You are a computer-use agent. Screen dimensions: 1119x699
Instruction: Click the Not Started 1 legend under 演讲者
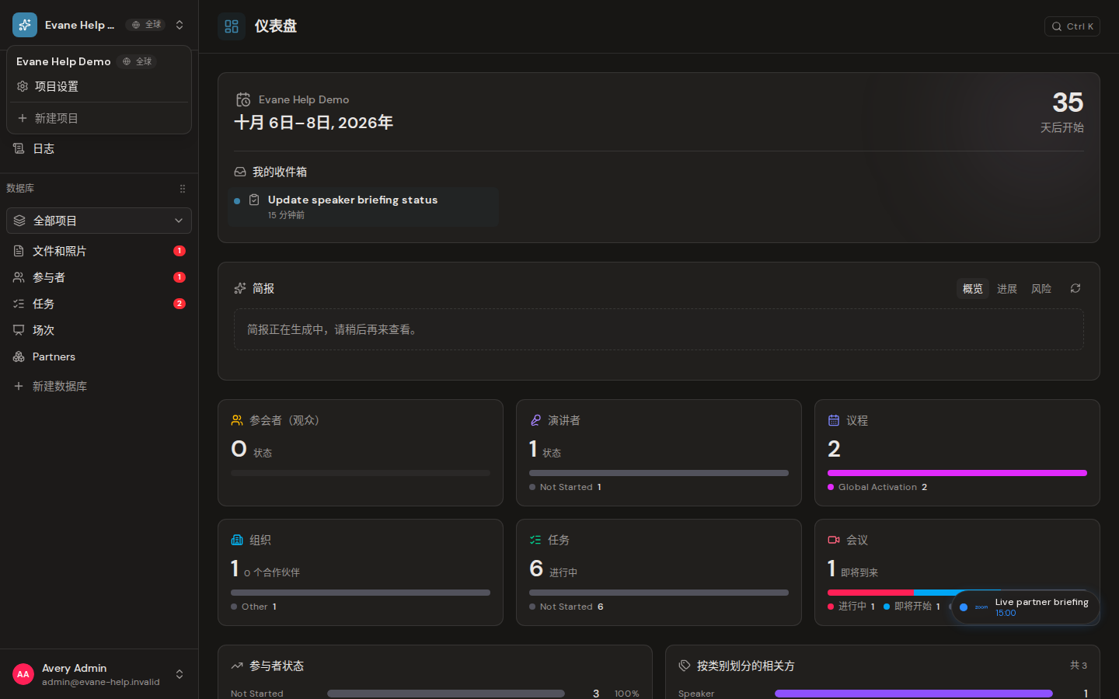coord(566,487)
